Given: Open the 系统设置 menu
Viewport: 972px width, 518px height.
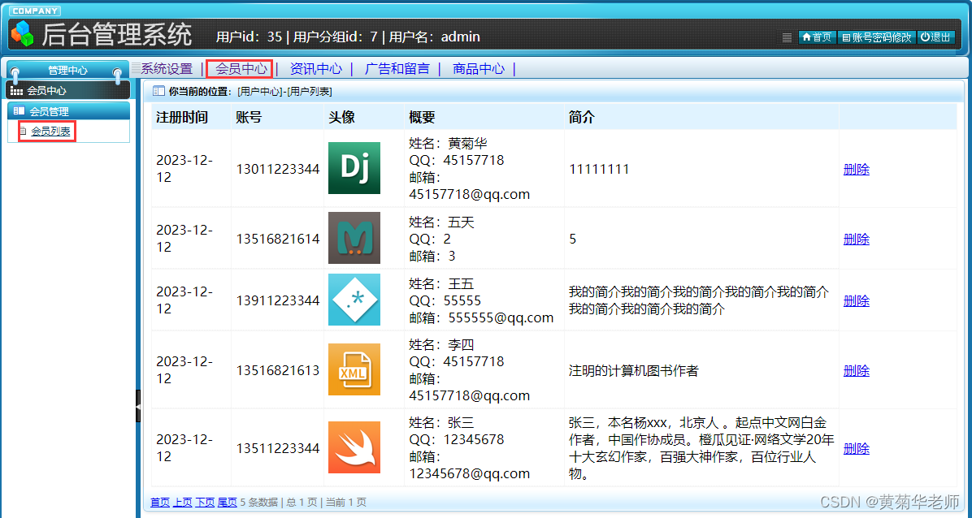Looking at the screenshot, I should [x=167, y=69].
